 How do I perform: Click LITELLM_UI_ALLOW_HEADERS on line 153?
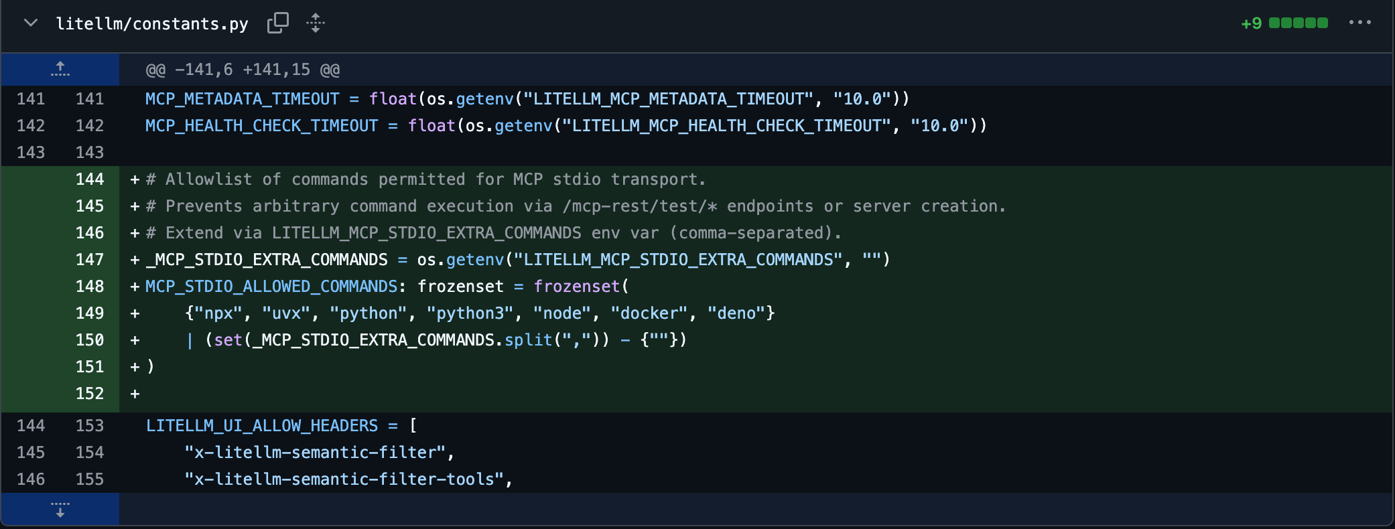[262, 426]
